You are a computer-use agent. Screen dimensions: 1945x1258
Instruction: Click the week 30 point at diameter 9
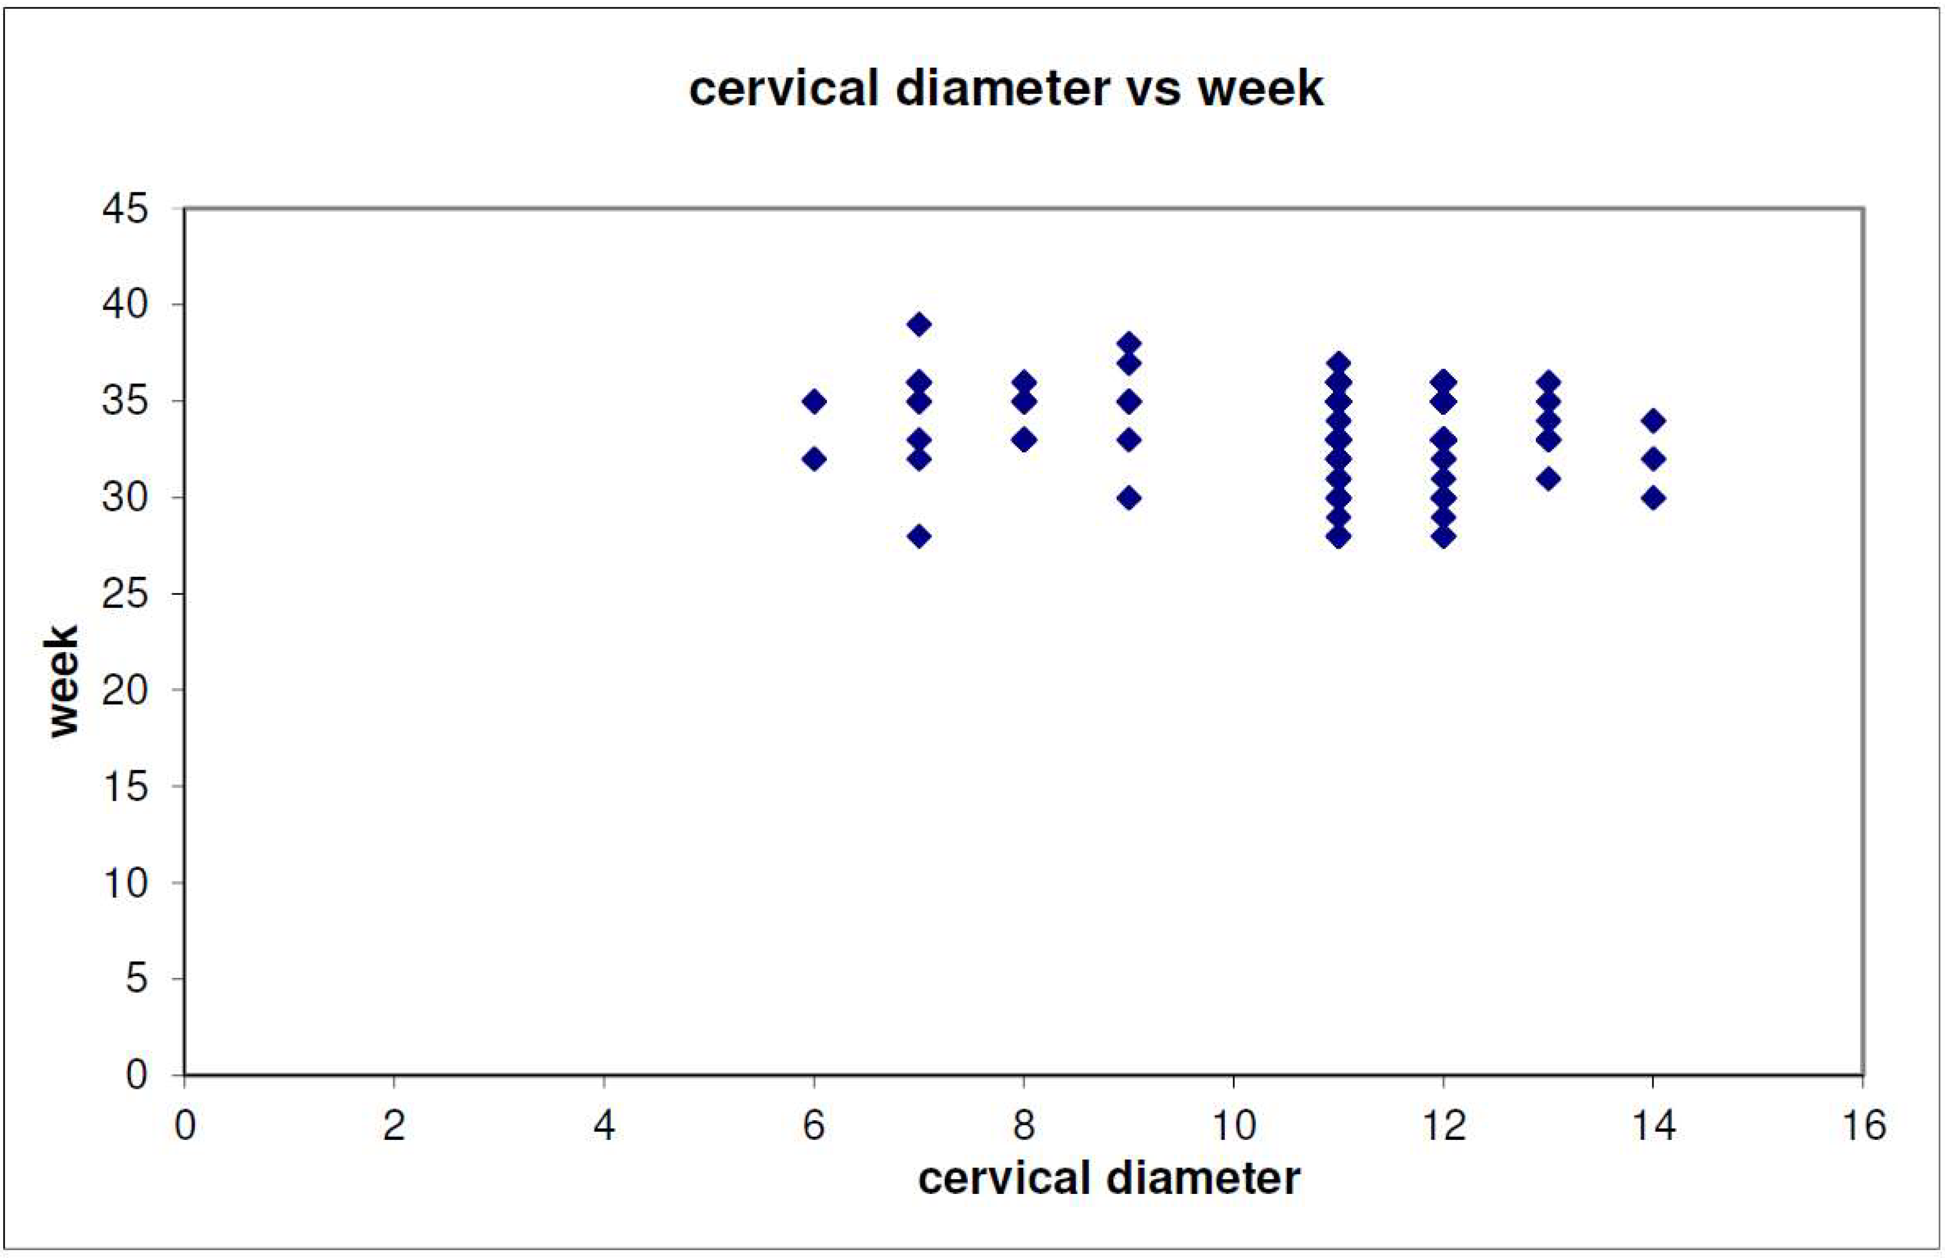coord(1129,497)
